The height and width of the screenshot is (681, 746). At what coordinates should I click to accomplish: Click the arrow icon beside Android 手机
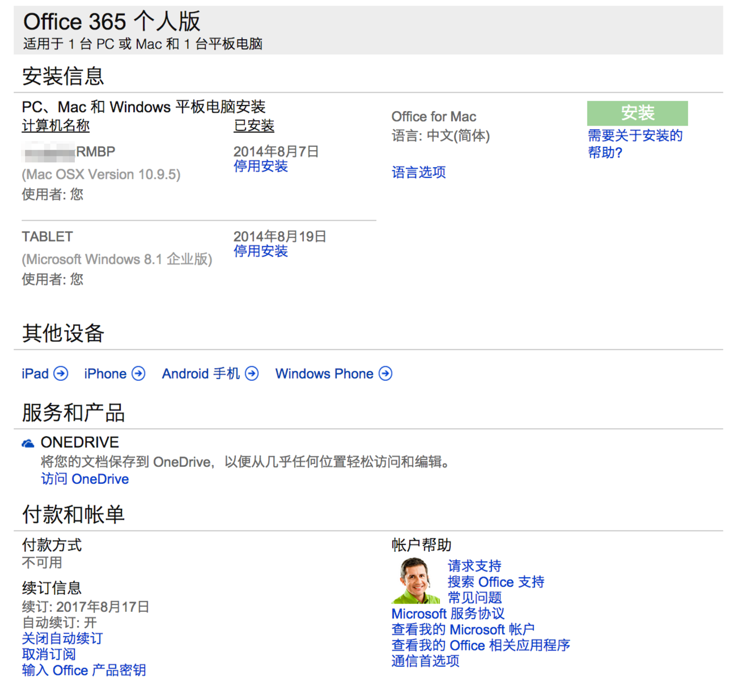(252, 374)
